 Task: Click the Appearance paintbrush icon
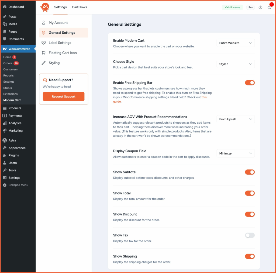click(x=5, y=148)
